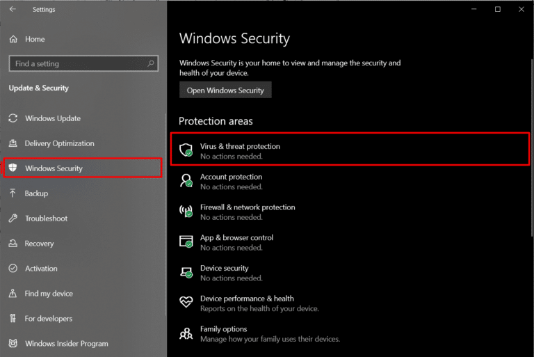Click the Firewall & network protection icon
The width and height of the screenshot is (534, 357).
pyautogui.click(x=186, y=212)
